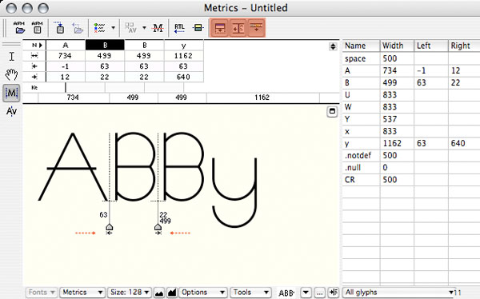Viewport: 480px width, 299px height.
Task: Select the y column header in metrics table
Action: (184, 46)
